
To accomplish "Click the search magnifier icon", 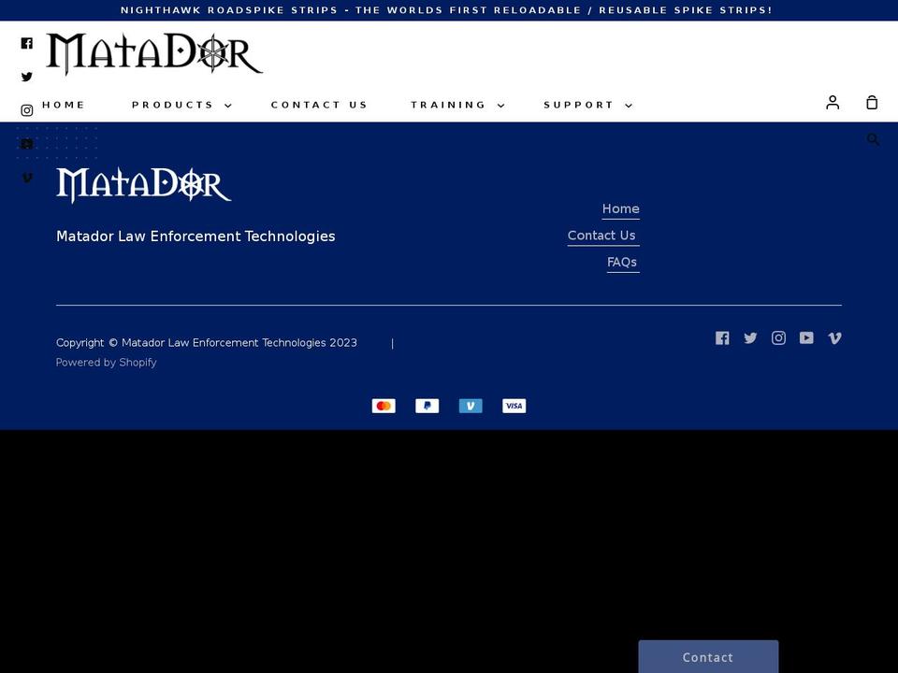I will click(x=873, y=139).
